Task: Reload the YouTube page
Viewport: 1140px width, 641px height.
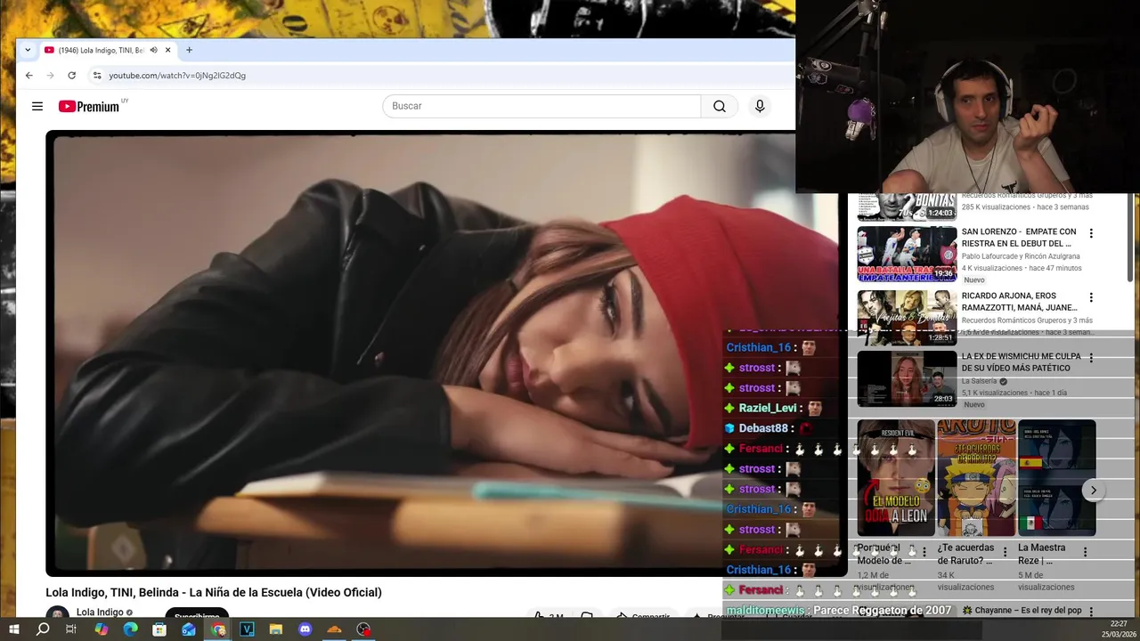Action: [72, 76]
